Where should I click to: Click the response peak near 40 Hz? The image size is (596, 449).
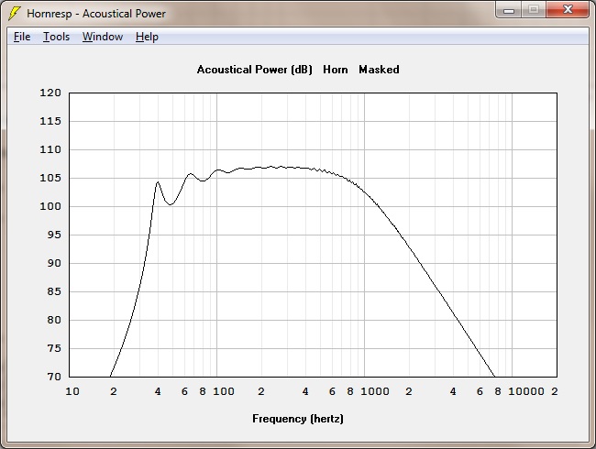(x=158, y=182)
